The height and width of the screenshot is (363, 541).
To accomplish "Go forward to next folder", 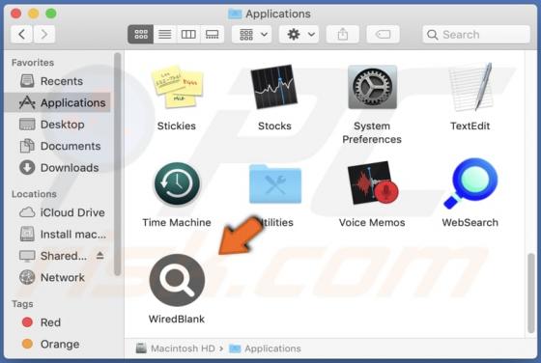I will coord(44,34).
